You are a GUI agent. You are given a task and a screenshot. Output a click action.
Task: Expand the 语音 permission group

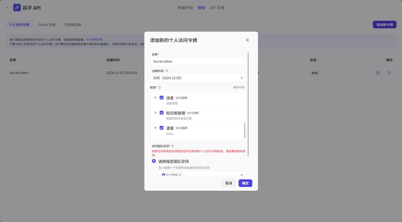tap(155, 128)
